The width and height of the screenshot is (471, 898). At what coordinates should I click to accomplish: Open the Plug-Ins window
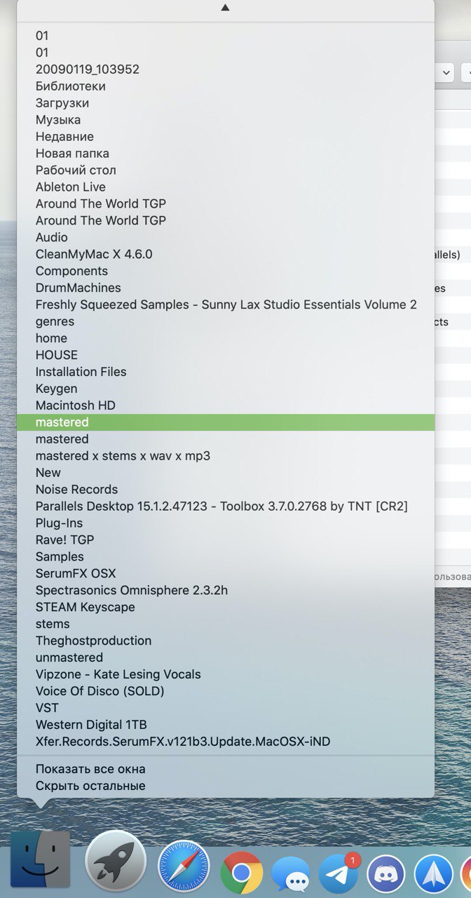point(226,523)
